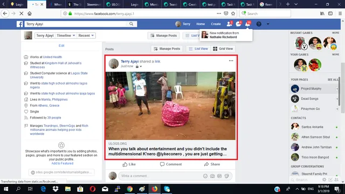
Task: Switch to the ULOG browser tab
Action: point(113,4)
